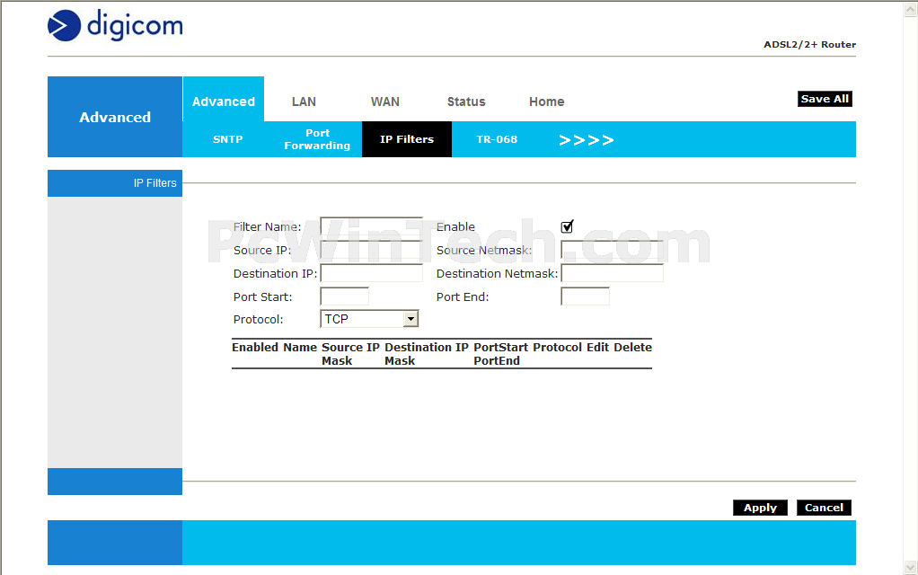Viewport: 918px width, 575px height.
Task: Switch to the WAN tab
Action: point(385,102)
